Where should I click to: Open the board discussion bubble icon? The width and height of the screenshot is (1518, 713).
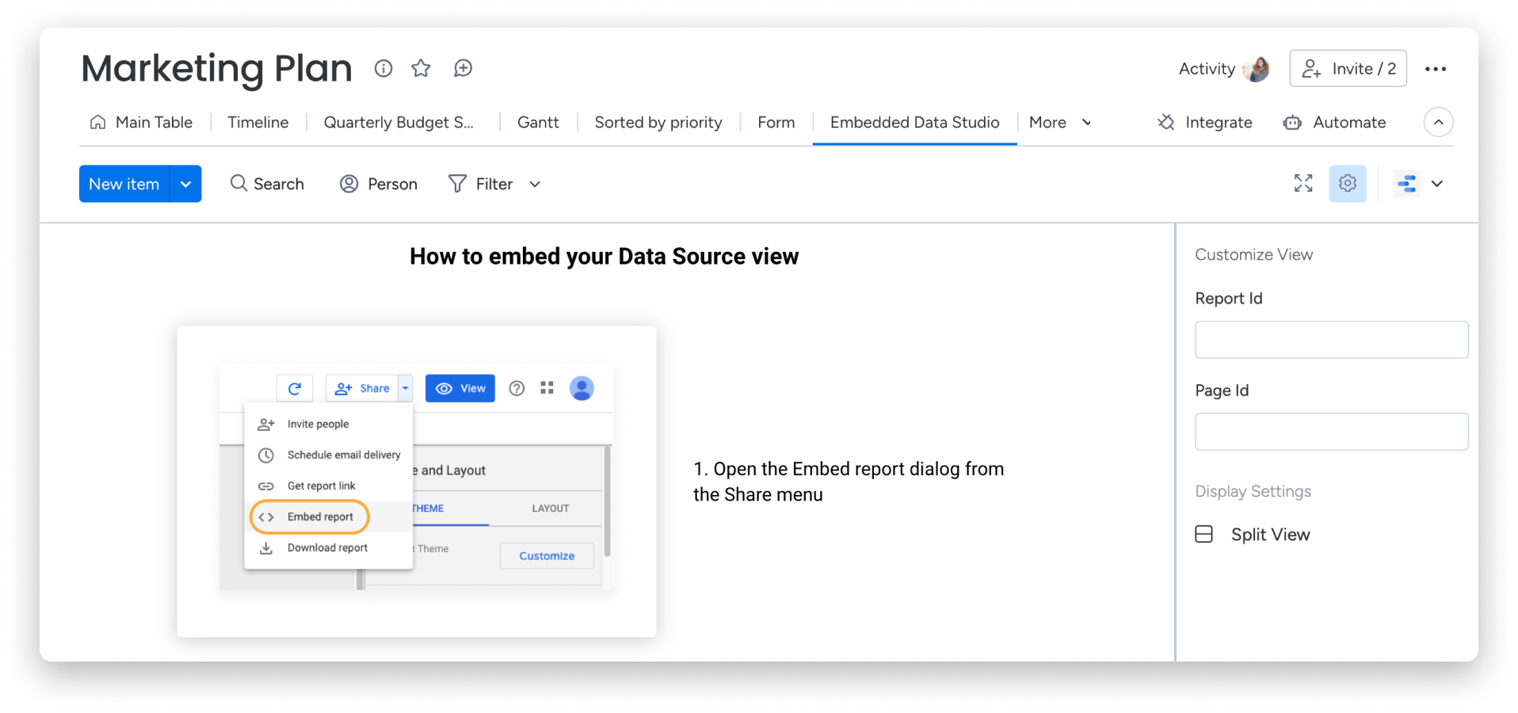click(x=463, y=68)
